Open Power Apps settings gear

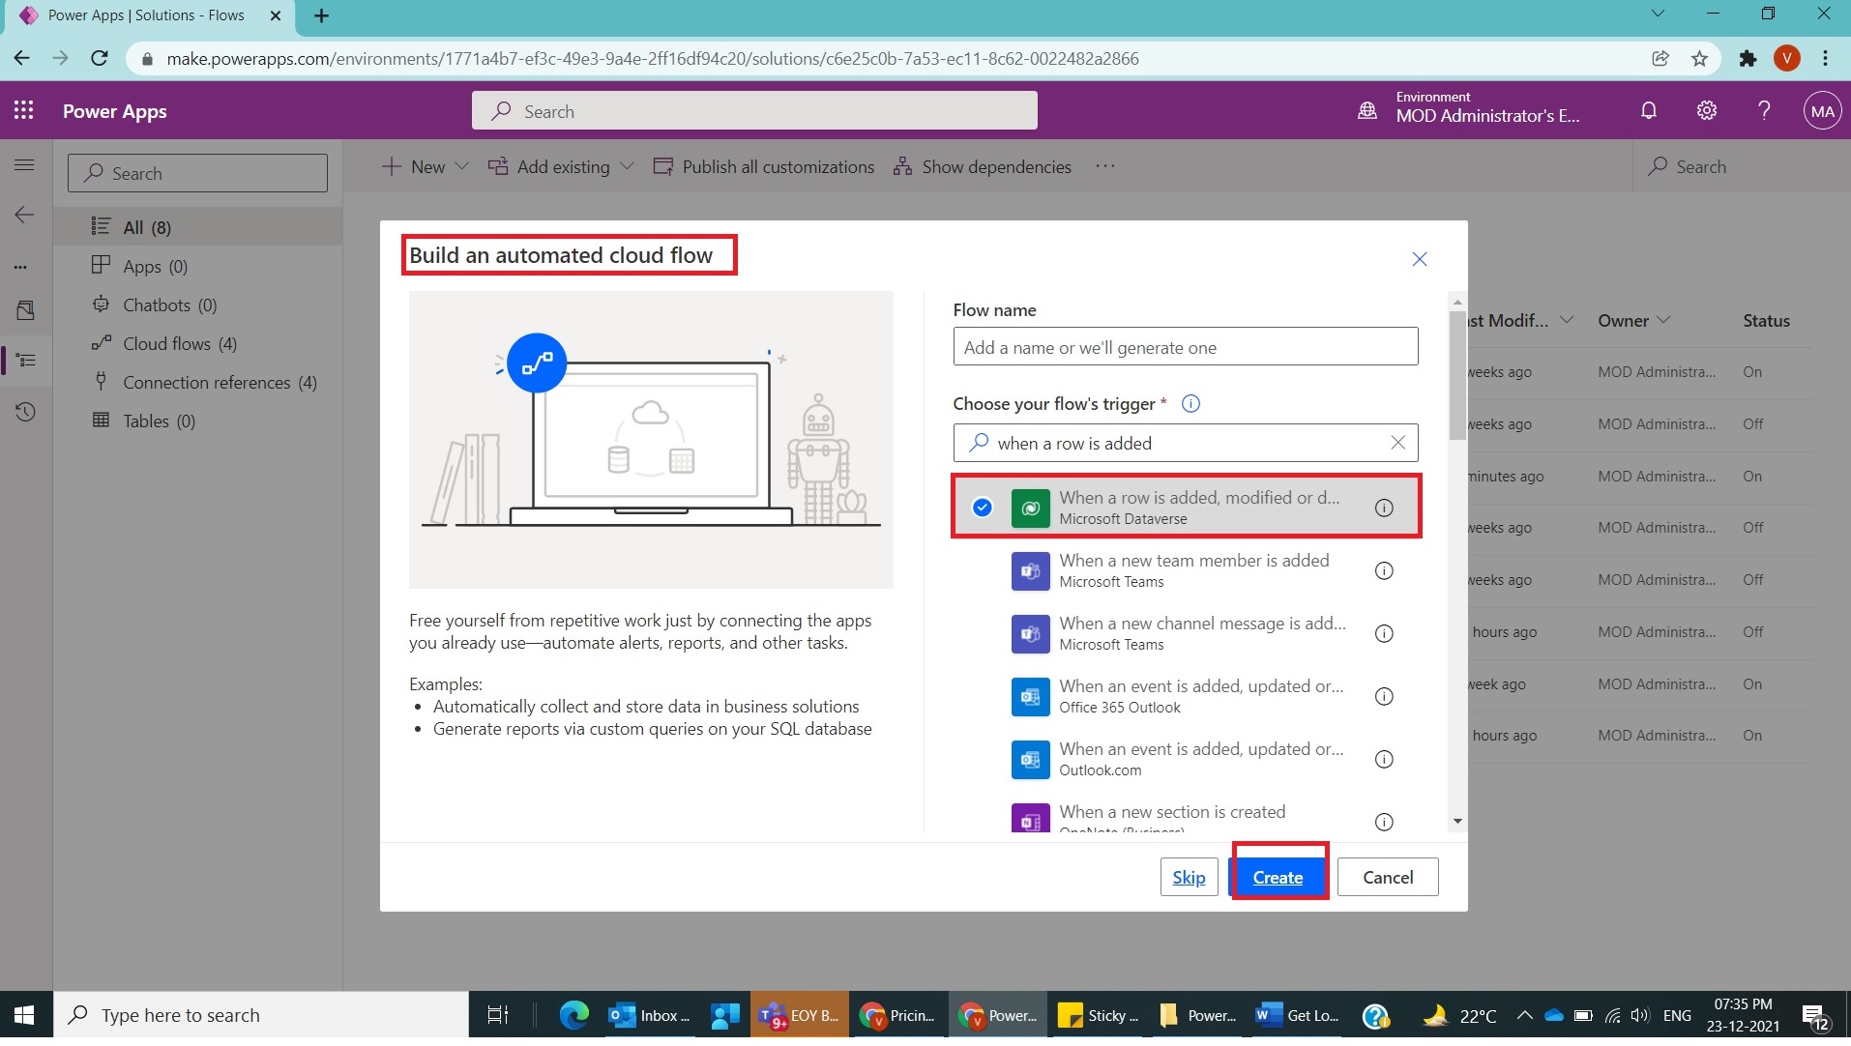point(1706,110)
